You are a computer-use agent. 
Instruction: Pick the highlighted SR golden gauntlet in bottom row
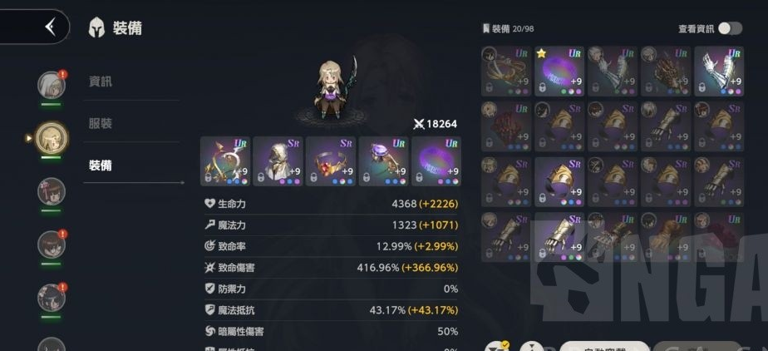[559, 237]
